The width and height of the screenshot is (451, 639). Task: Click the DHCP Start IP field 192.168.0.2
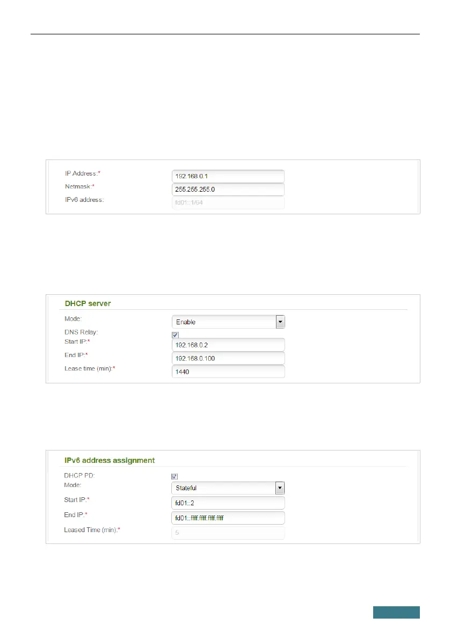[x=228, y=345]
